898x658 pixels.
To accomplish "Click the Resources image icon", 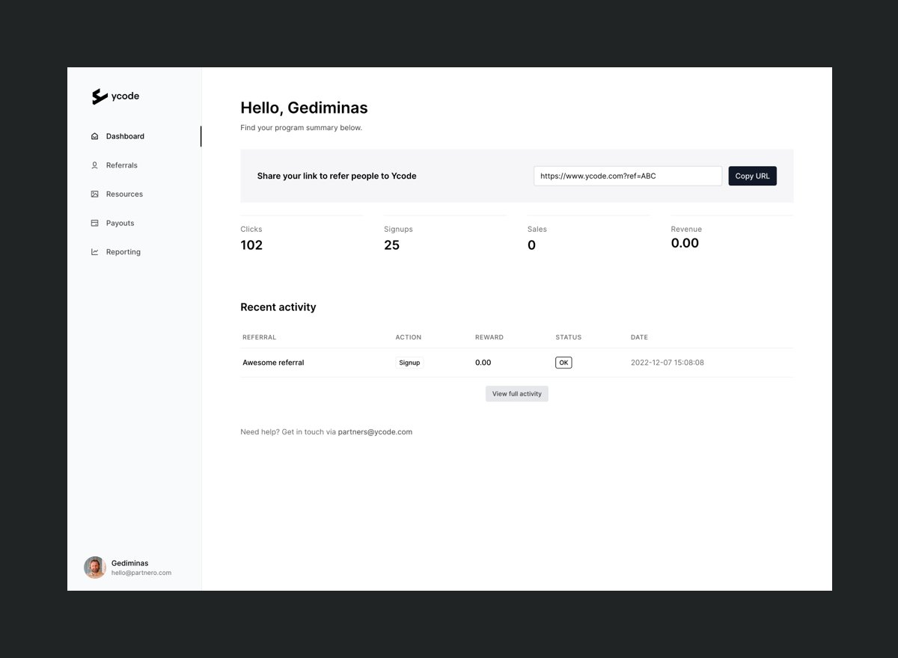I will pos(95,194).
